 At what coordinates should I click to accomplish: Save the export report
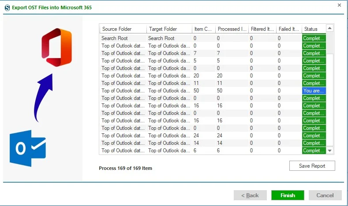312,166
